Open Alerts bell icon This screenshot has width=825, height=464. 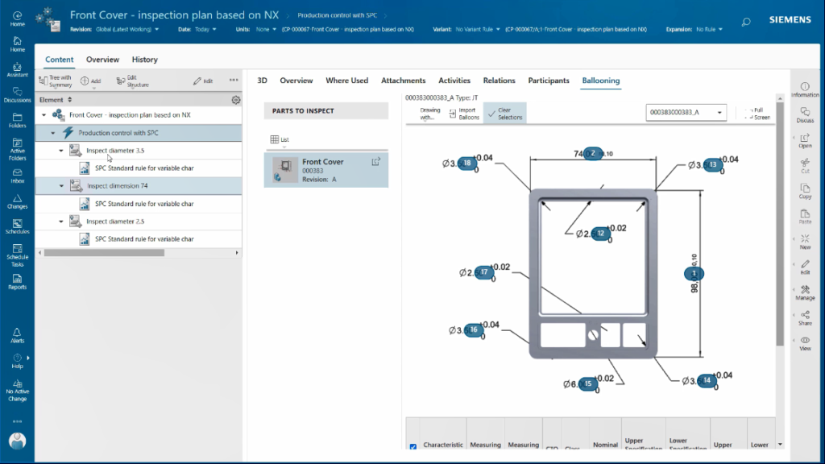point(18,336)
